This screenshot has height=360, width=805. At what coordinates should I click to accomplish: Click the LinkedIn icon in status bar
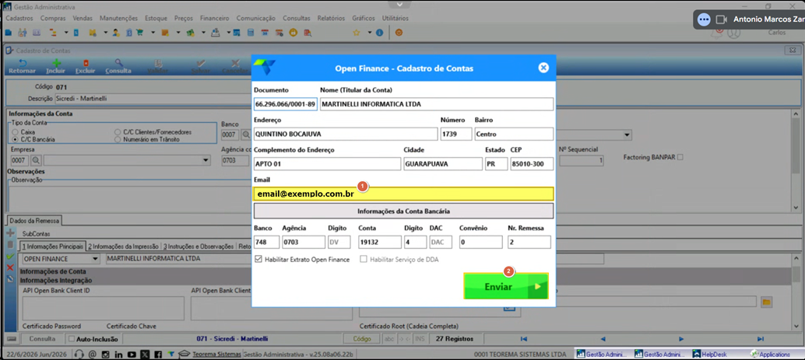coord(118,354)
